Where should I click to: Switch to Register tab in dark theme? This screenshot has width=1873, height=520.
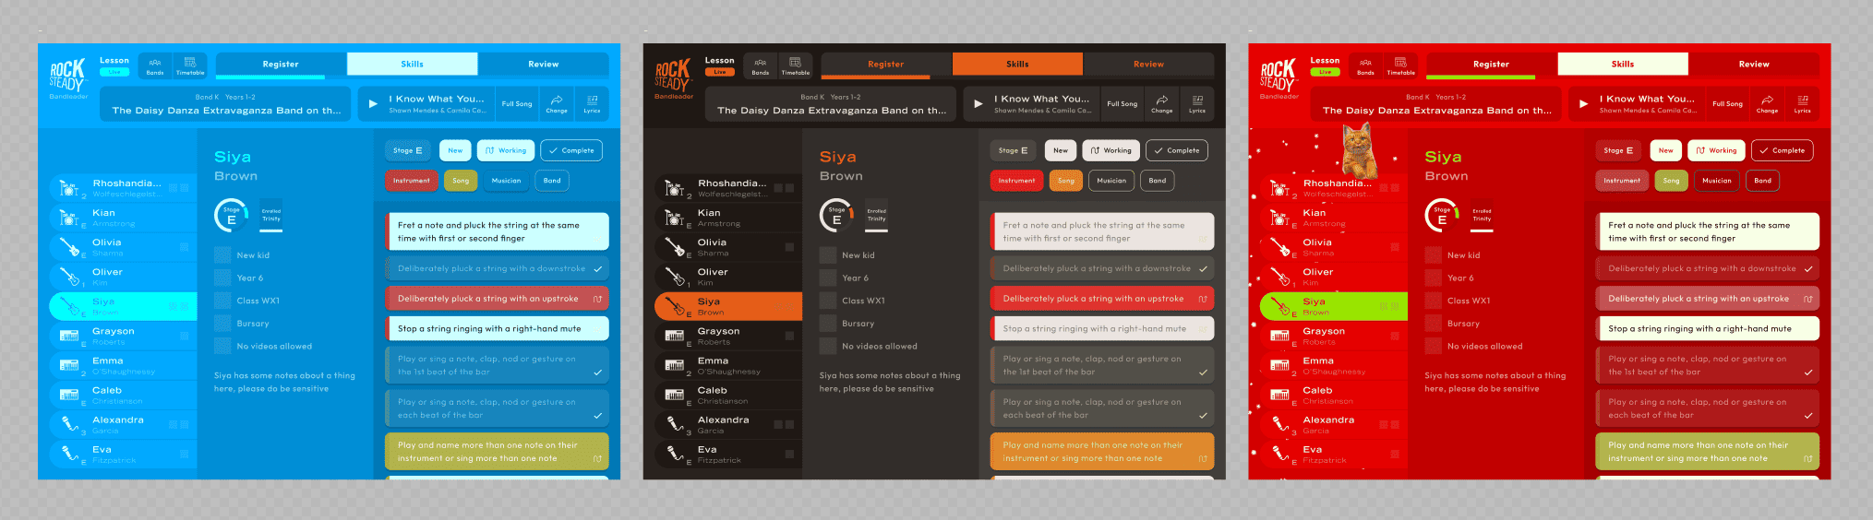885,64
